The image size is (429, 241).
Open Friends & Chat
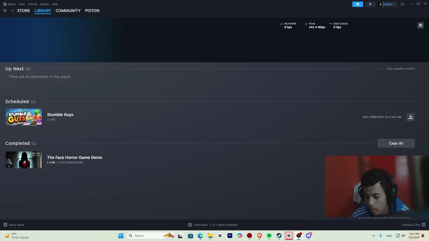[413, 225]
